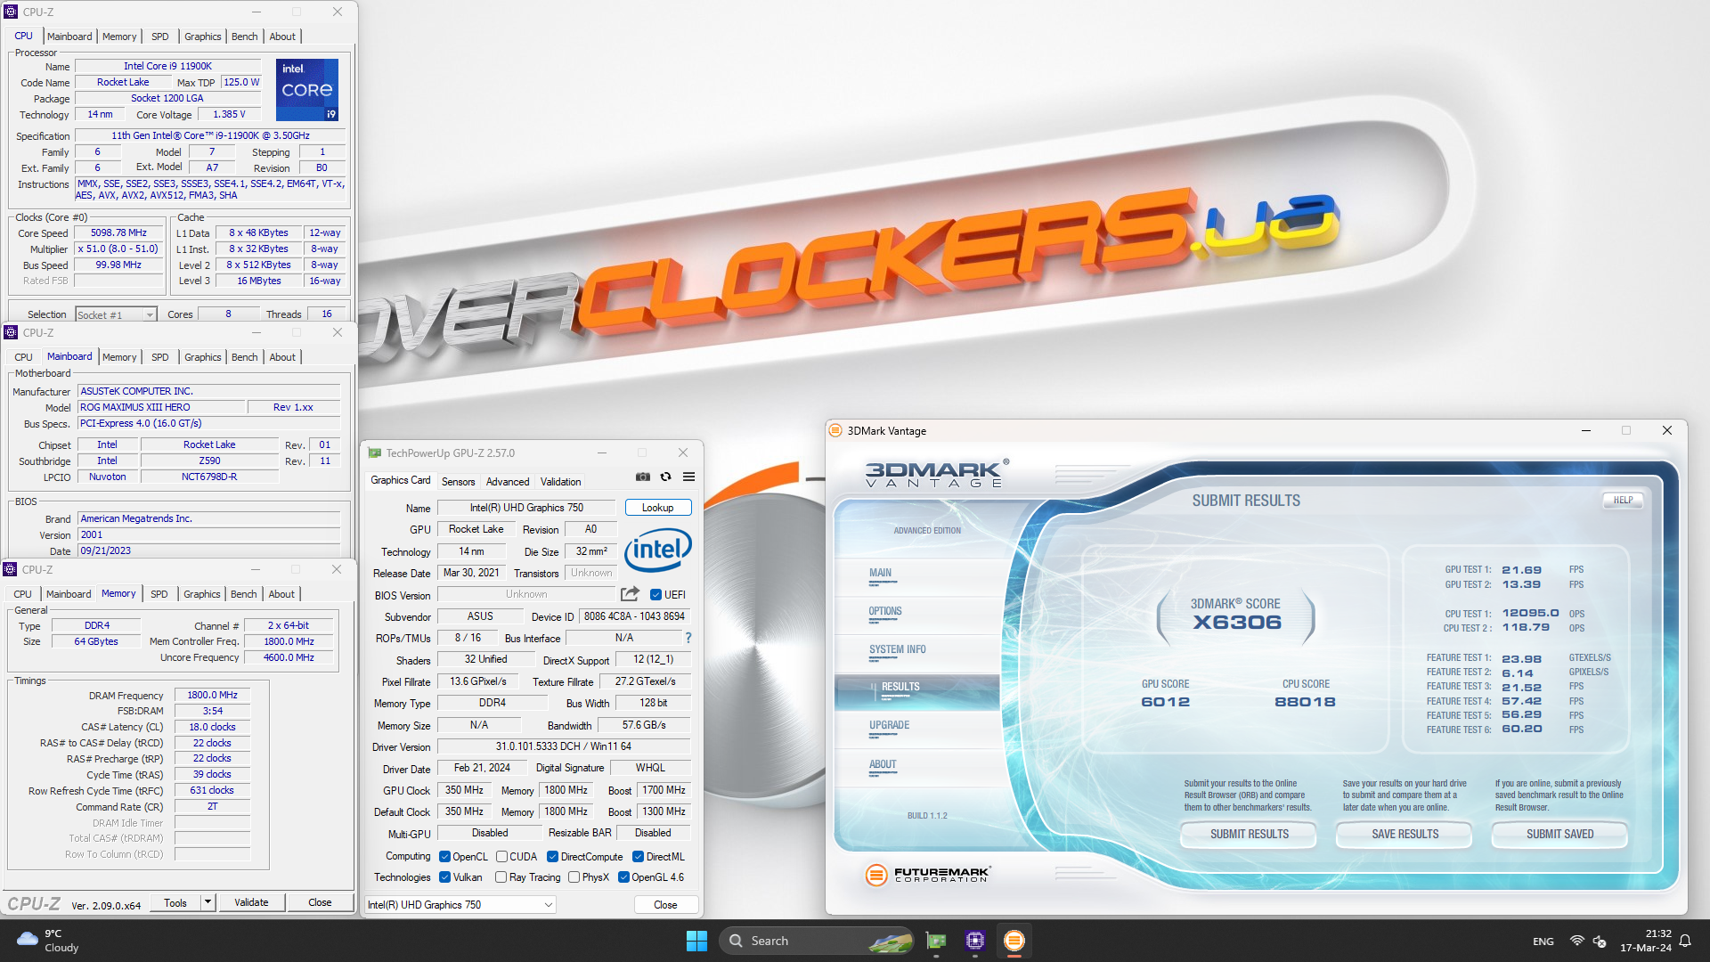
Task: Toggle the Ray Tracing checkbox
Action: coord(501,877)
